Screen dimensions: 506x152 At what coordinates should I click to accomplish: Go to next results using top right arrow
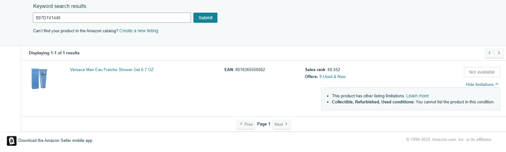pyautogui.click(x=499, y=53)
